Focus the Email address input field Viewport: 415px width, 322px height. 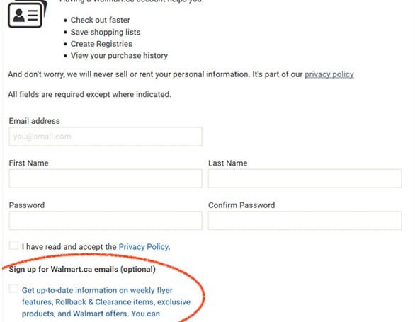click(106, 137)
